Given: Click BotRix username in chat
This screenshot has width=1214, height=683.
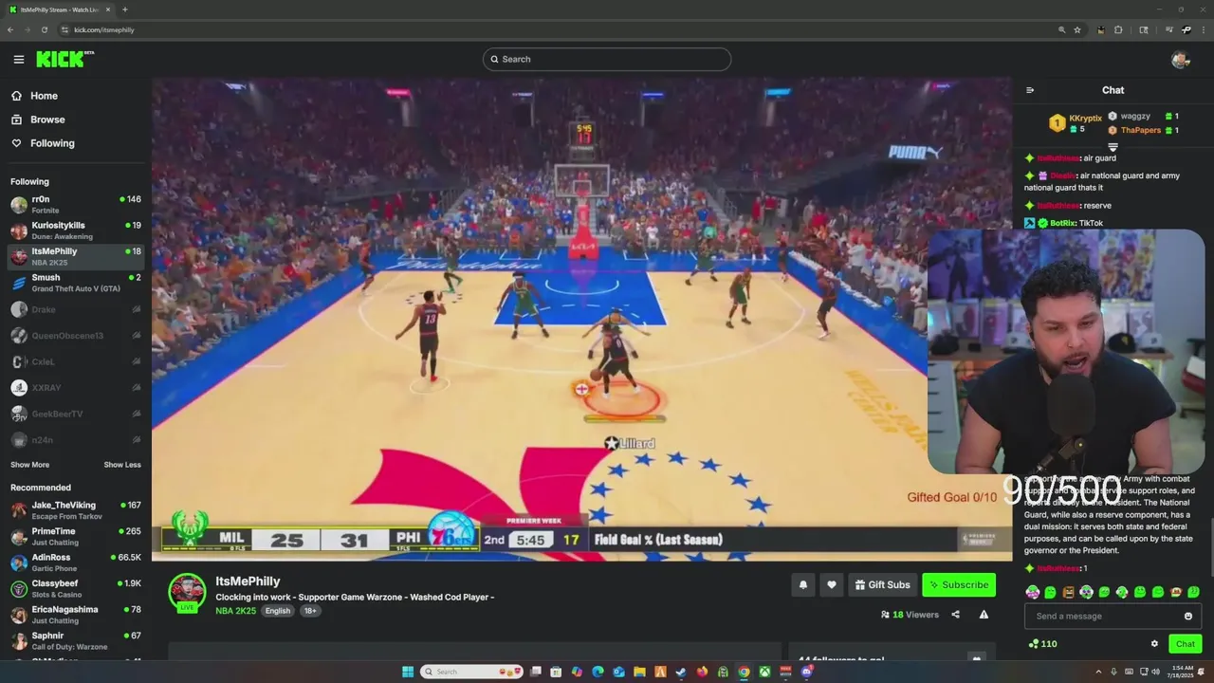Looking at the screenshot, I should tap(1062, 223).
